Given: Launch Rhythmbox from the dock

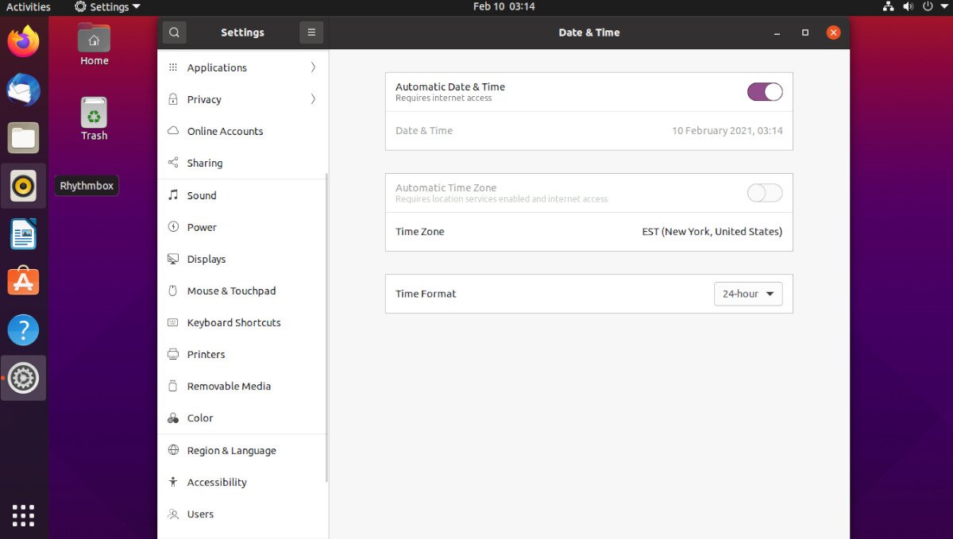Looking at the screenshot, I should pos(24,185).
